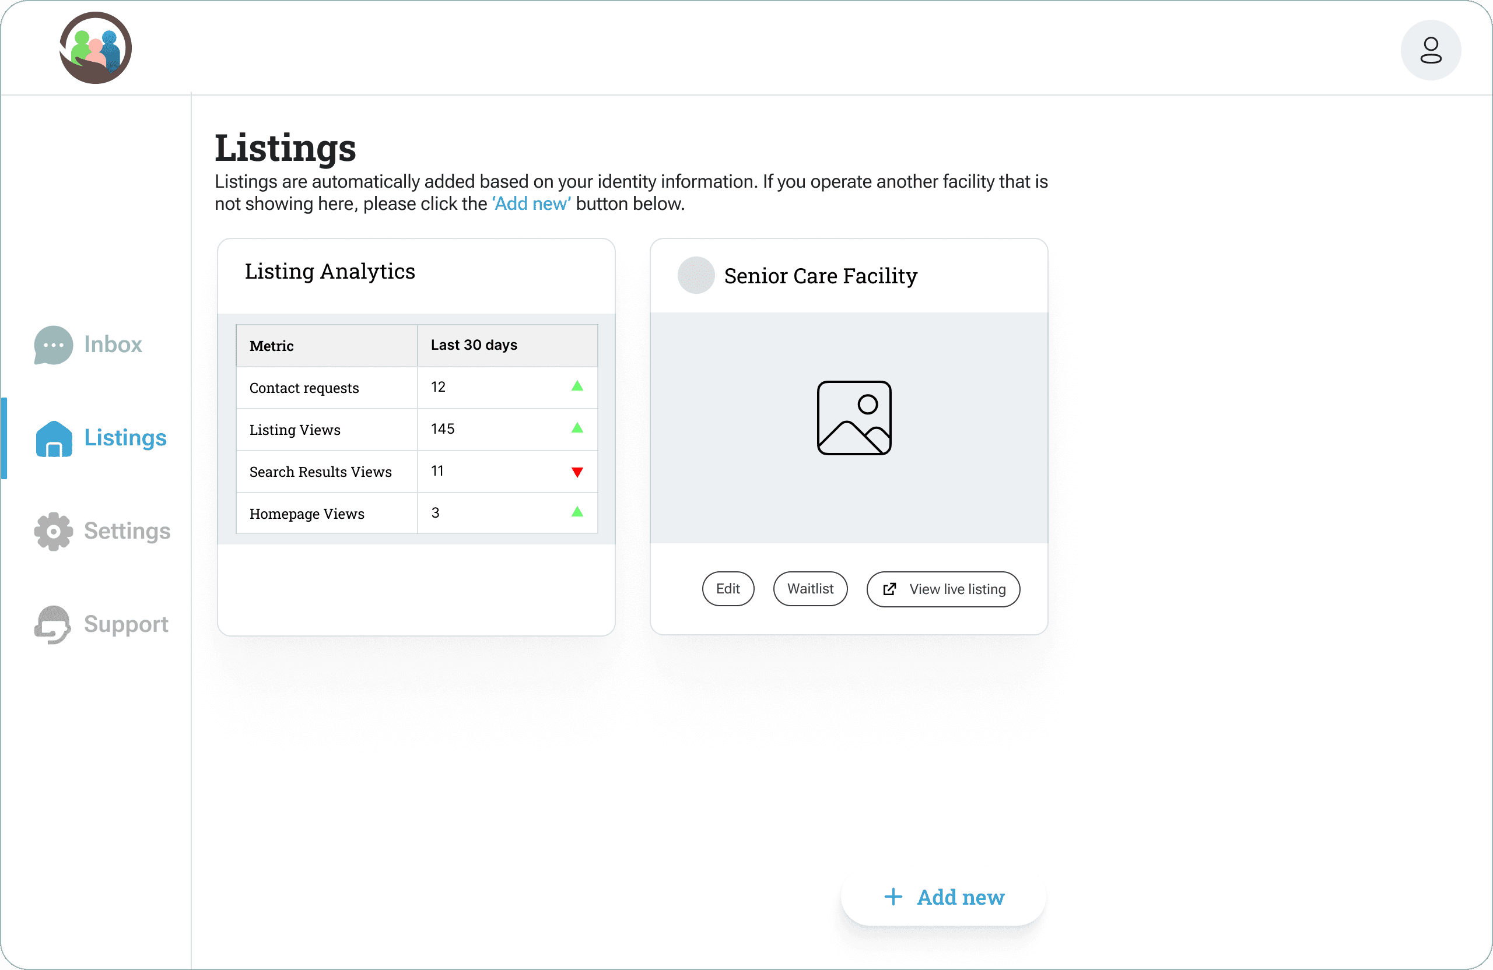1493x970 pixels.
Task: Click the plus icon beside Add new
Action: tap(893, 897)
